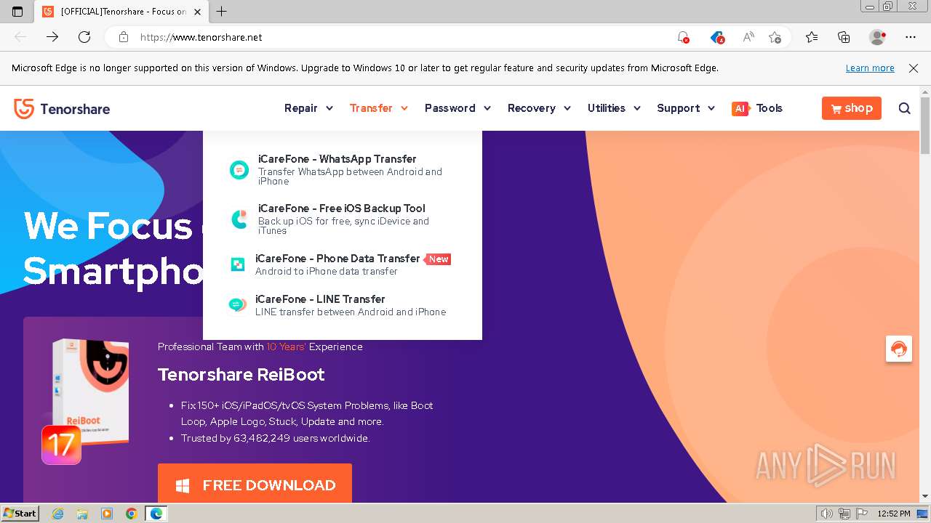Open the tab actions menu icon
The width and height of the screenshot is (931, 523).
click(x=17, y=12)
